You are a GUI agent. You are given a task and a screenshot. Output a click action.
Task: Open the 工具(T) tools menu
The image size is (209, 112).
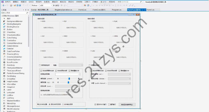point(87,2)
